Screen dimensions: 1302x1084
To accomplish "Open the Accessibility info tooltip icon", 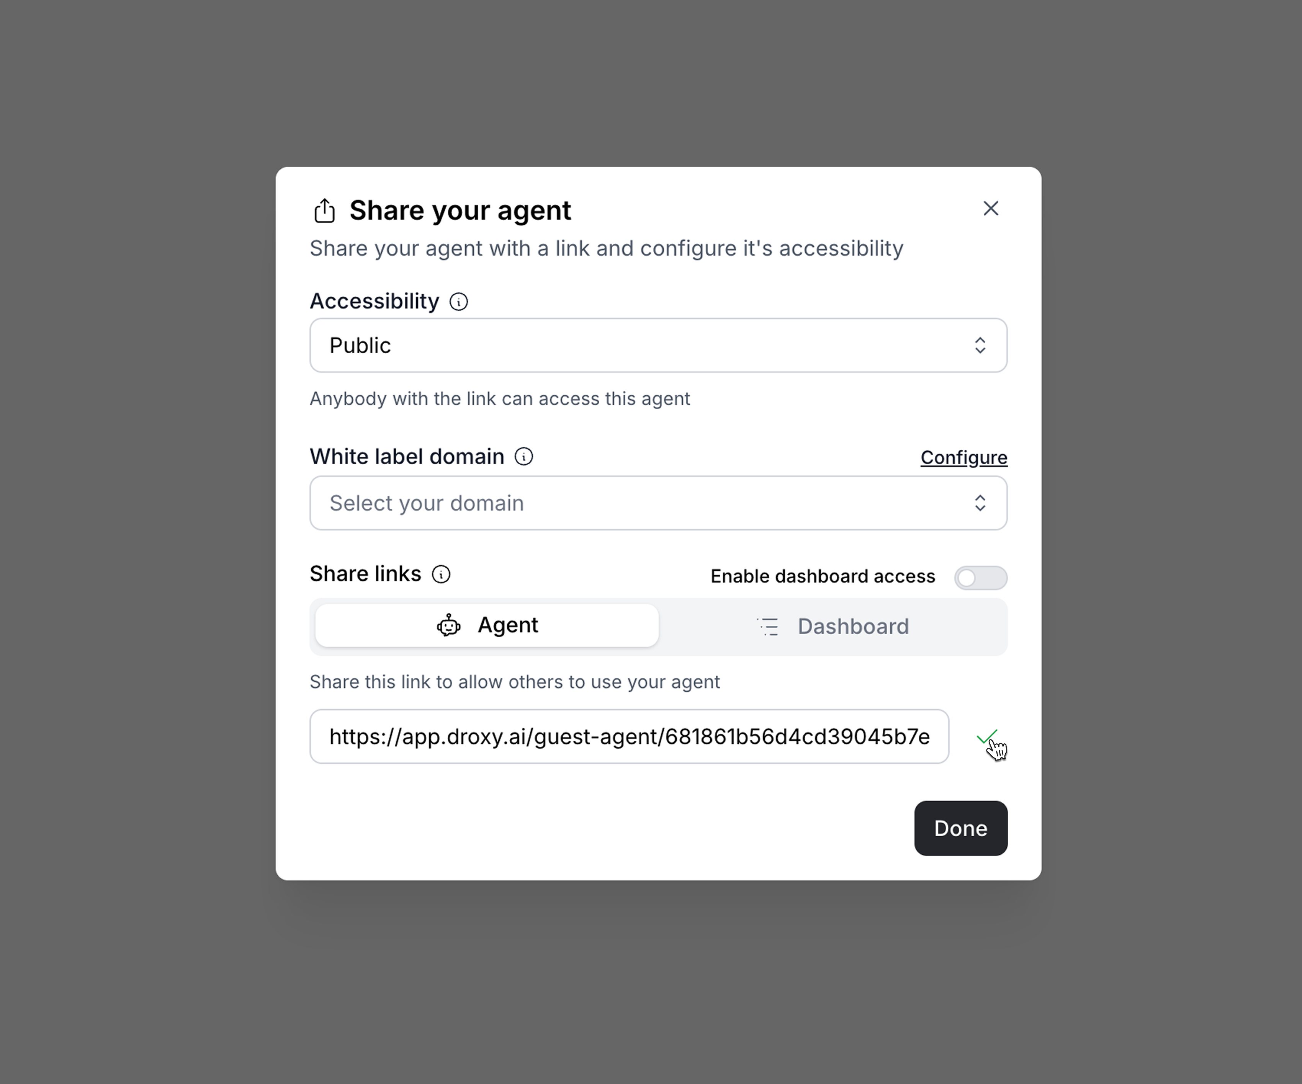I will click(x=459, y=301).
